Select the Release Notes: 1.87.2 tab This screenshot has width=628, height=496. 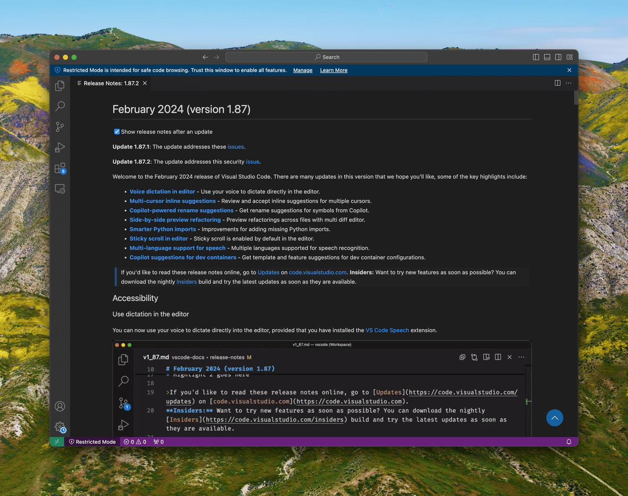point(111,83)
